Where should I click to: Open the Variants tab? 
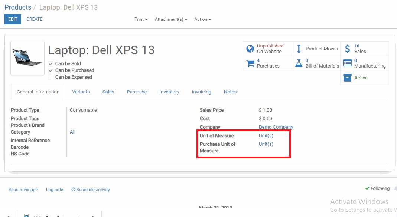coord(81,92)
